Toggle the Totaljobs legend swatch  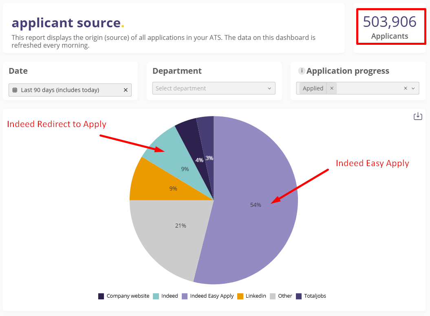[x=299, y=296]
